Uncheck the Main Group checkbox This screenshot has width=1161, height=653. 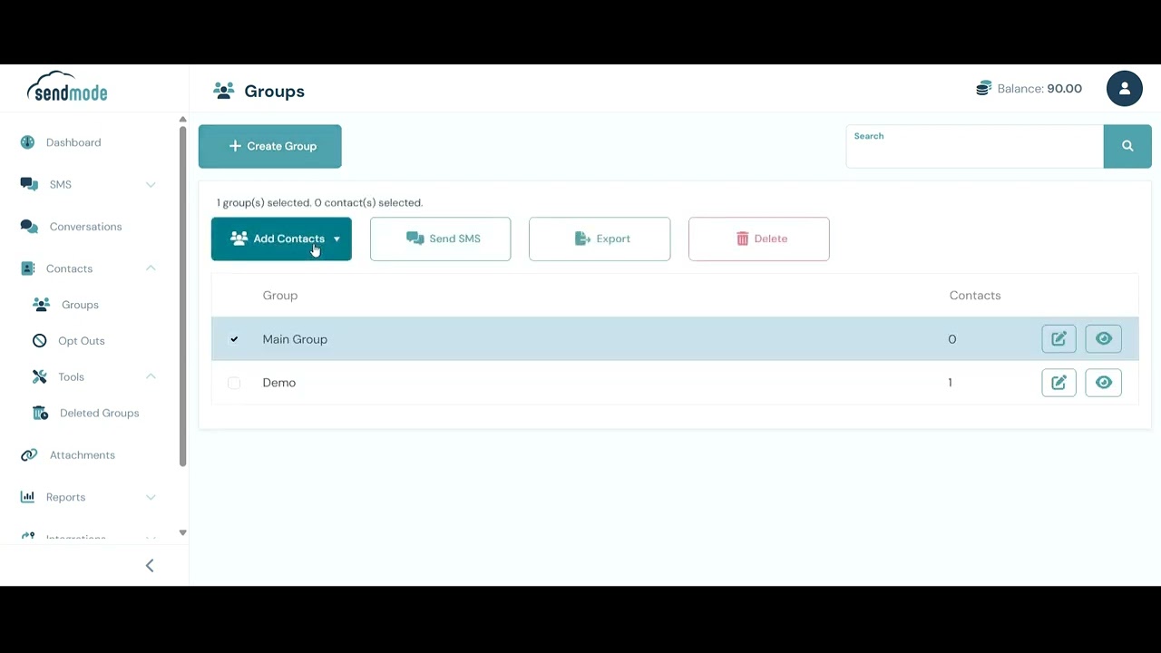pos(234,339)
